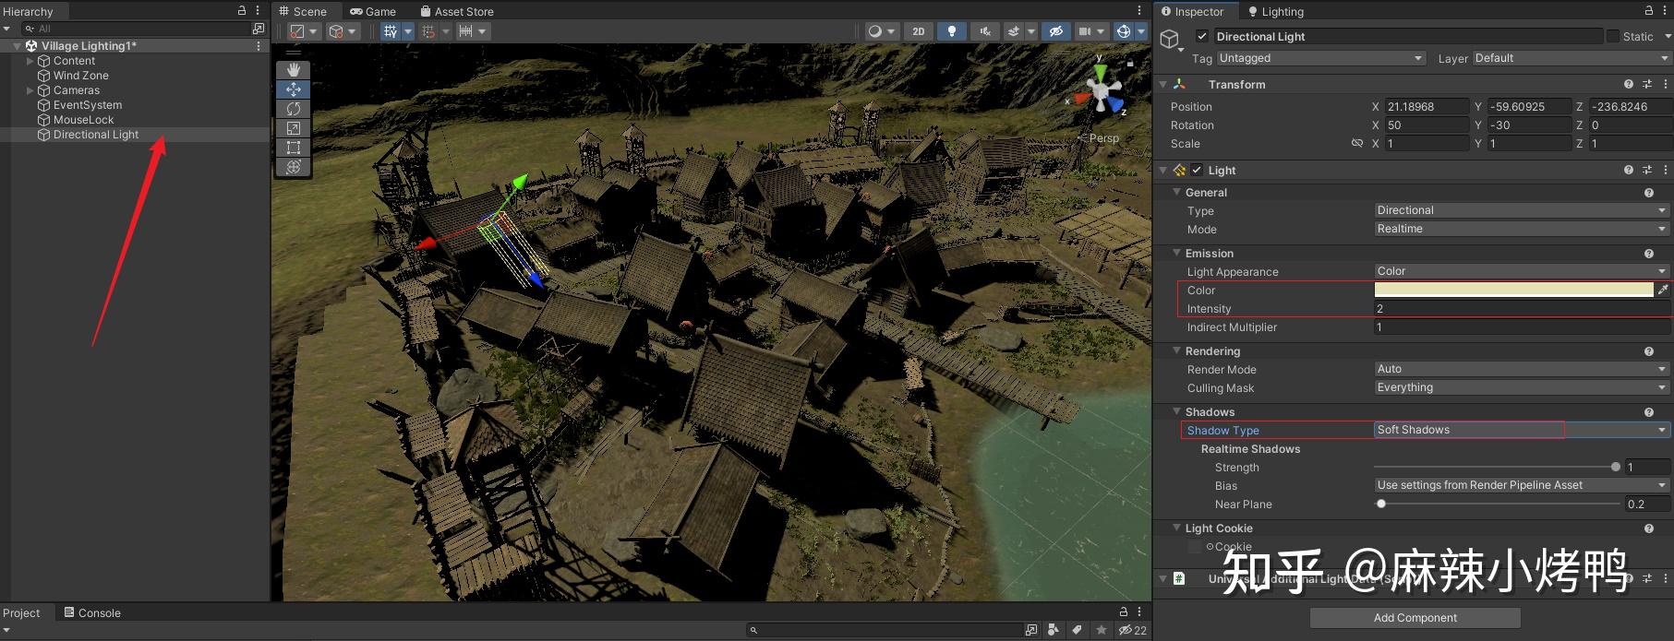
Task: Click the color eyedropper picker icon
Action: pos(1663,290)
